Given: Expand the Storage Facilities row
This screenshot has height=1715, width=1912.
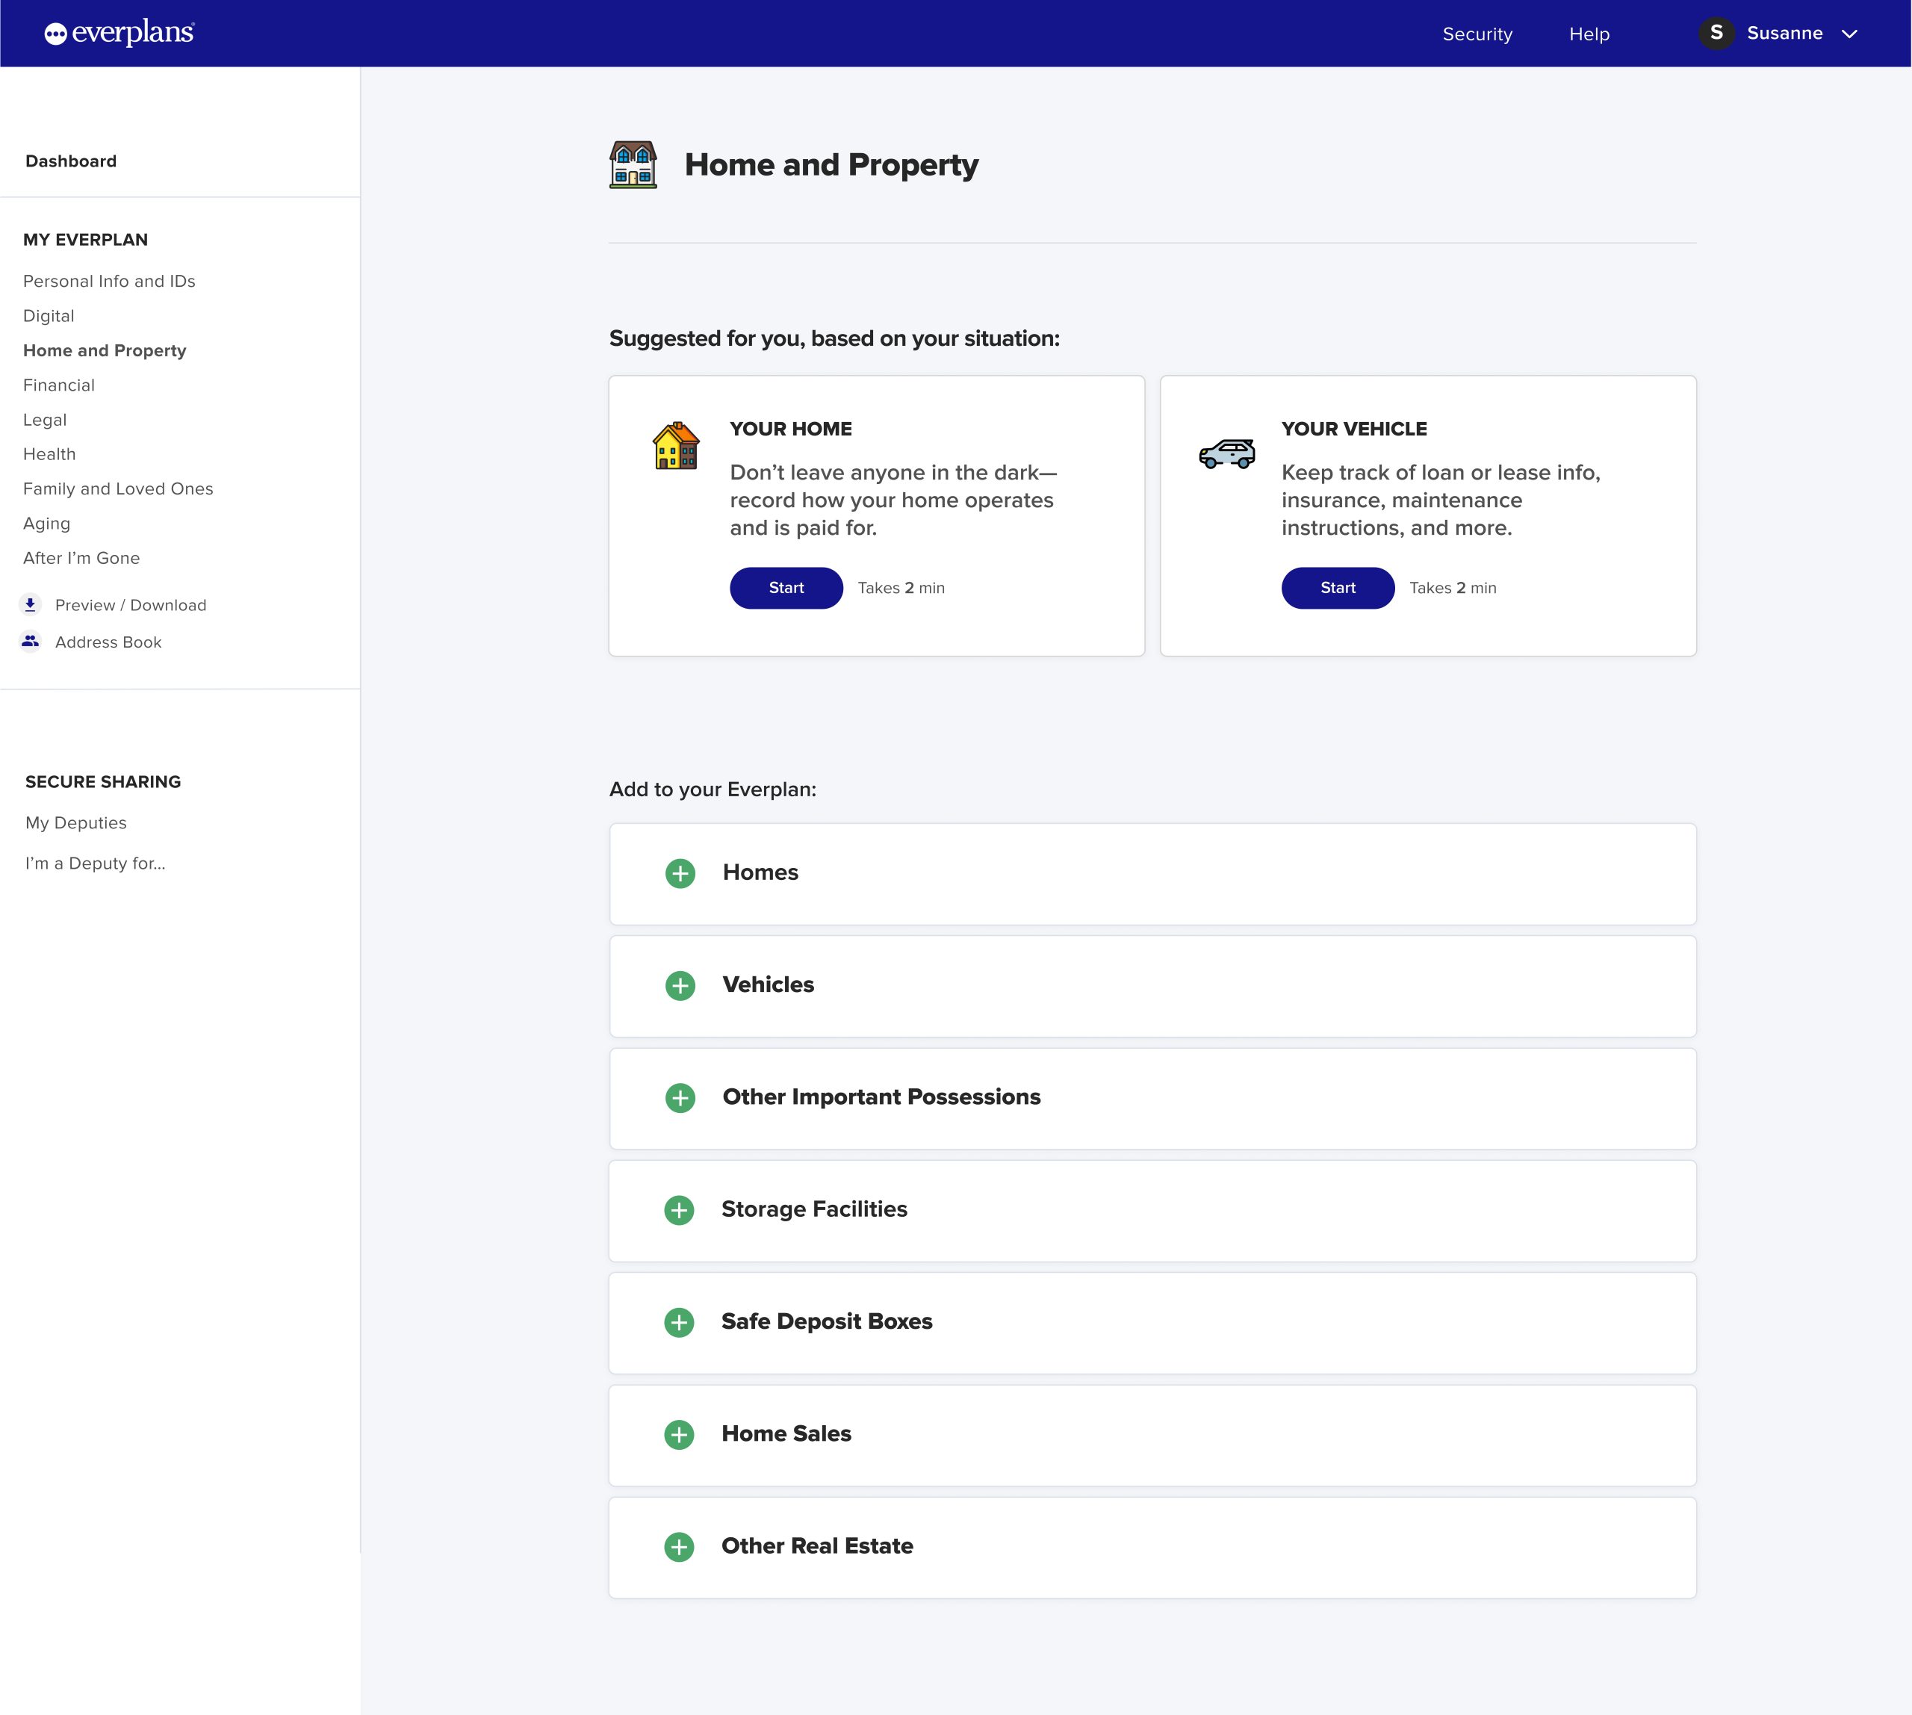Looking at the screenshot, I should point(1152,1210).
